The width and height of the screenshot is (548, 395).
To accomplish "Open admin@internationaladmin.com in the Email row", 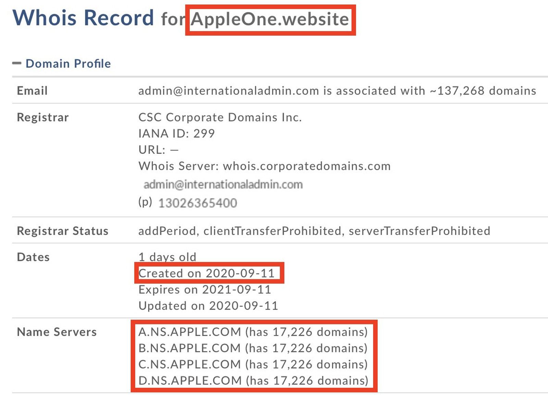I will [228, 91].
